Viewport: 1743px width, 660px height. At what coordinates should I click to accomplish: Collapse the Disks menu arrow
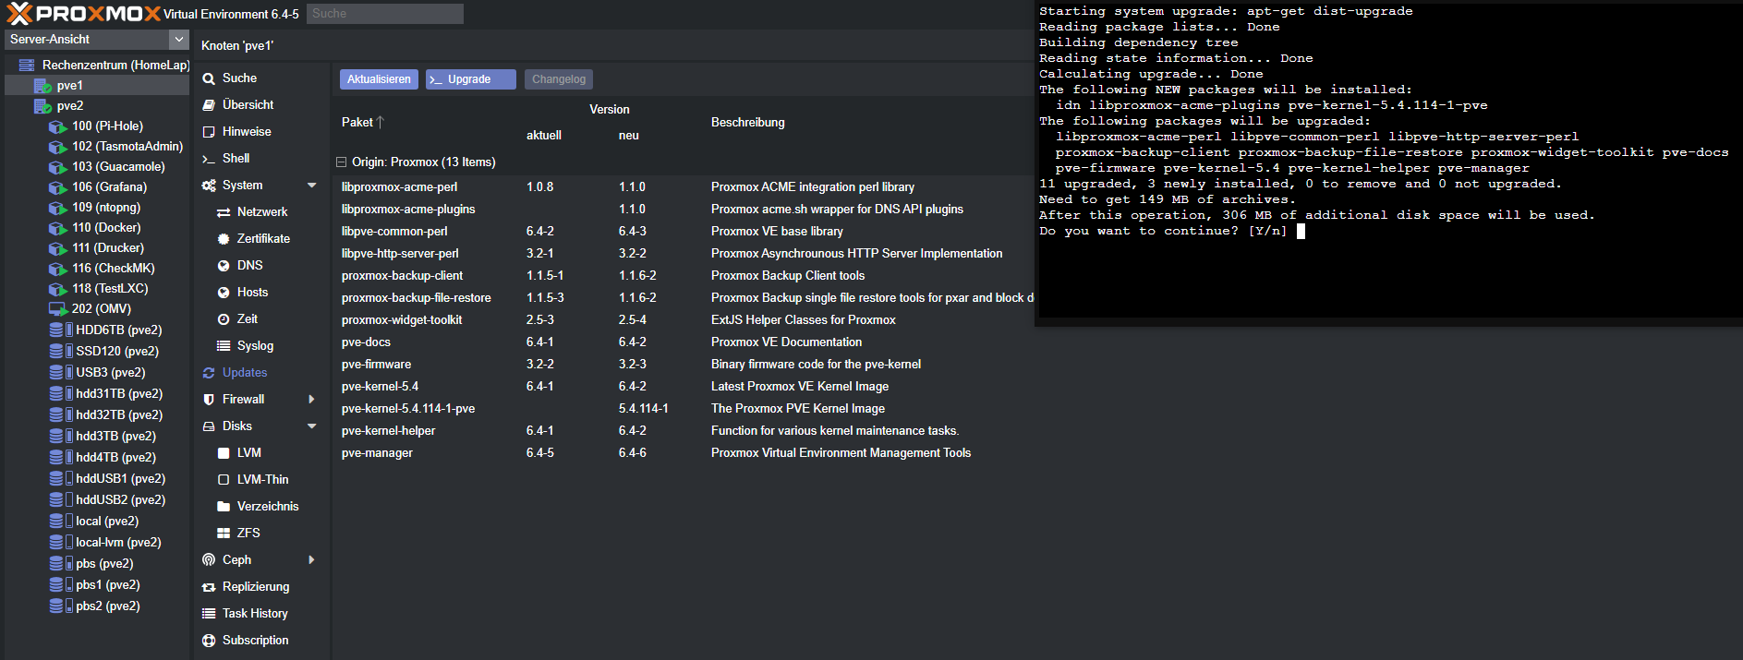[x=312, y=426]
